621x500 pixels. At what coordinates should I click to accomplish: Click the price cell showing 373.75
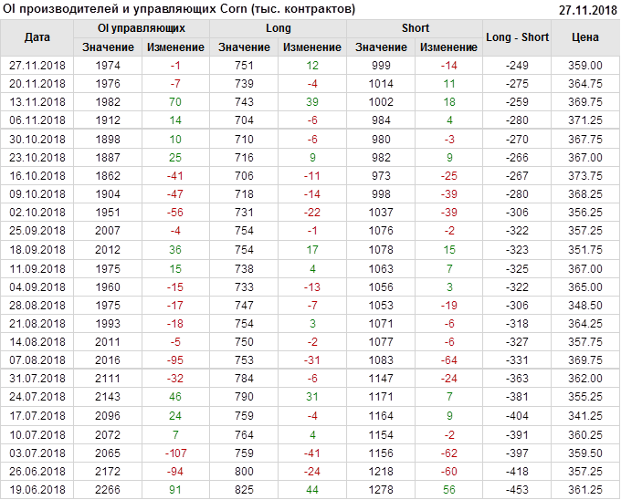(x=585, y=176)
